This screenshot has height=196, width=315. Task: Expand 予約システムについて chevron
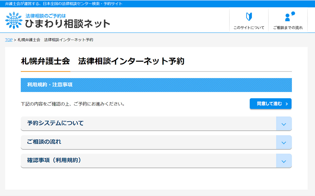pos(284,124)
